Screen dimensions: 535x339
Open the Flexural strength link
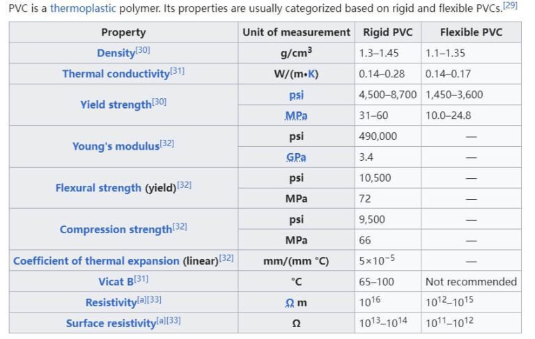[98, 188]
